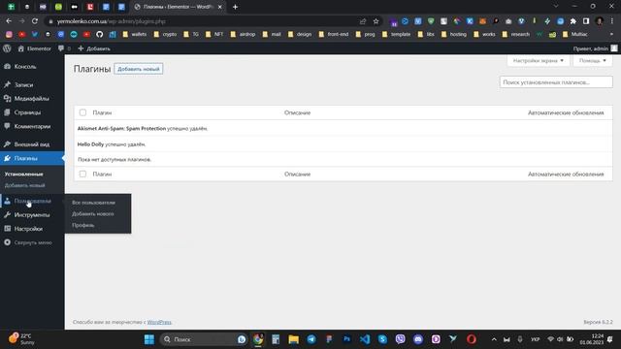Reload the page with refresh icon

coord(35,21)
